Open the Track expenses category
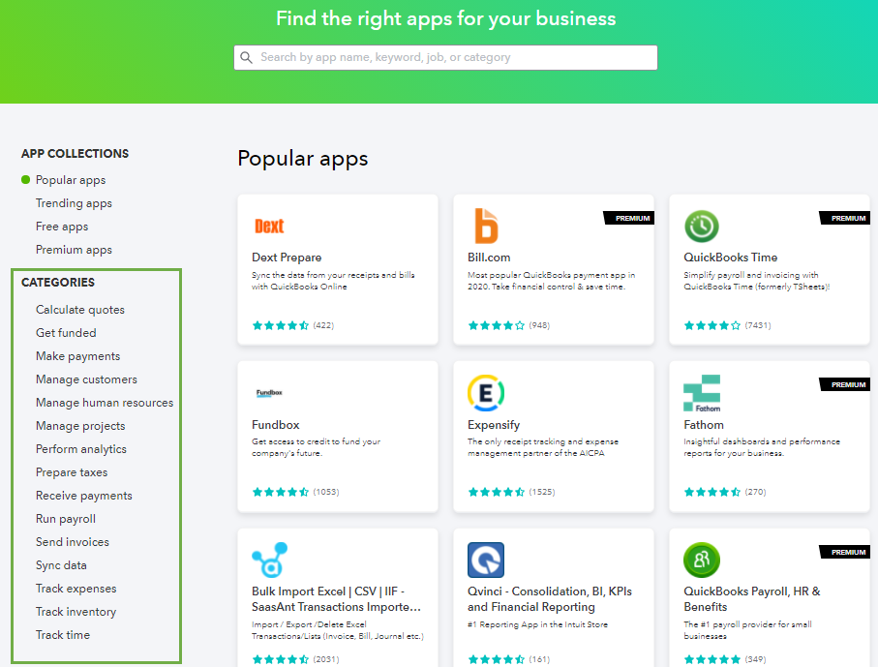Screen dimensions: 878x667 pos(76,589)
